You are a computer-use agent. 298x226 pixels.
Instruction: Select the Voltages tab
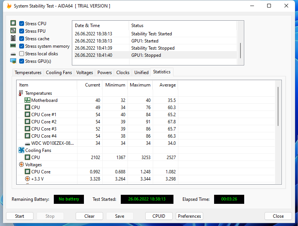85,73
